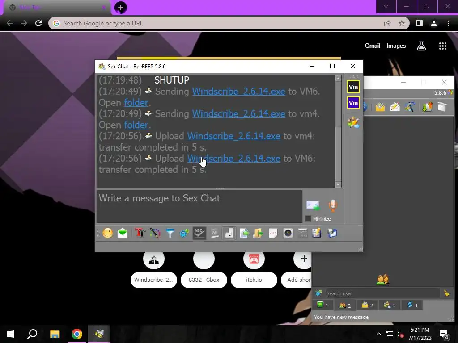Viewport: 458px width, 343px height.
Task: Open Windscribe_2.6.14.exe link sent to vm4
Action: pyautogui.click(x=239, y=113)
